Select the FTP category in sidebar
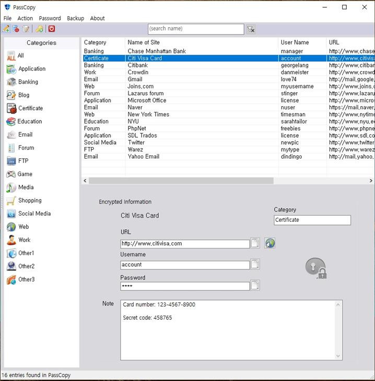 18,161
